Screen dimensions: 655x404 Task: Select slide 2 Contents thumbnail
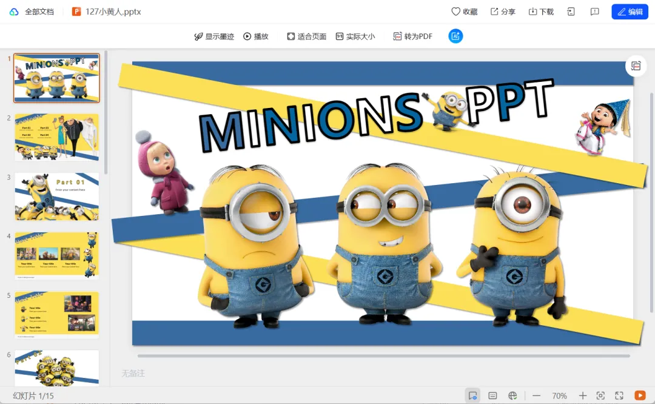57,137
